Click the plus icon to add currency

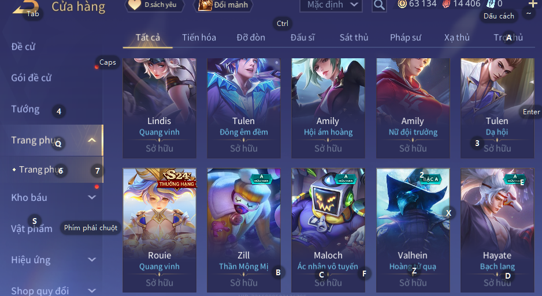(x=533, y=4)
